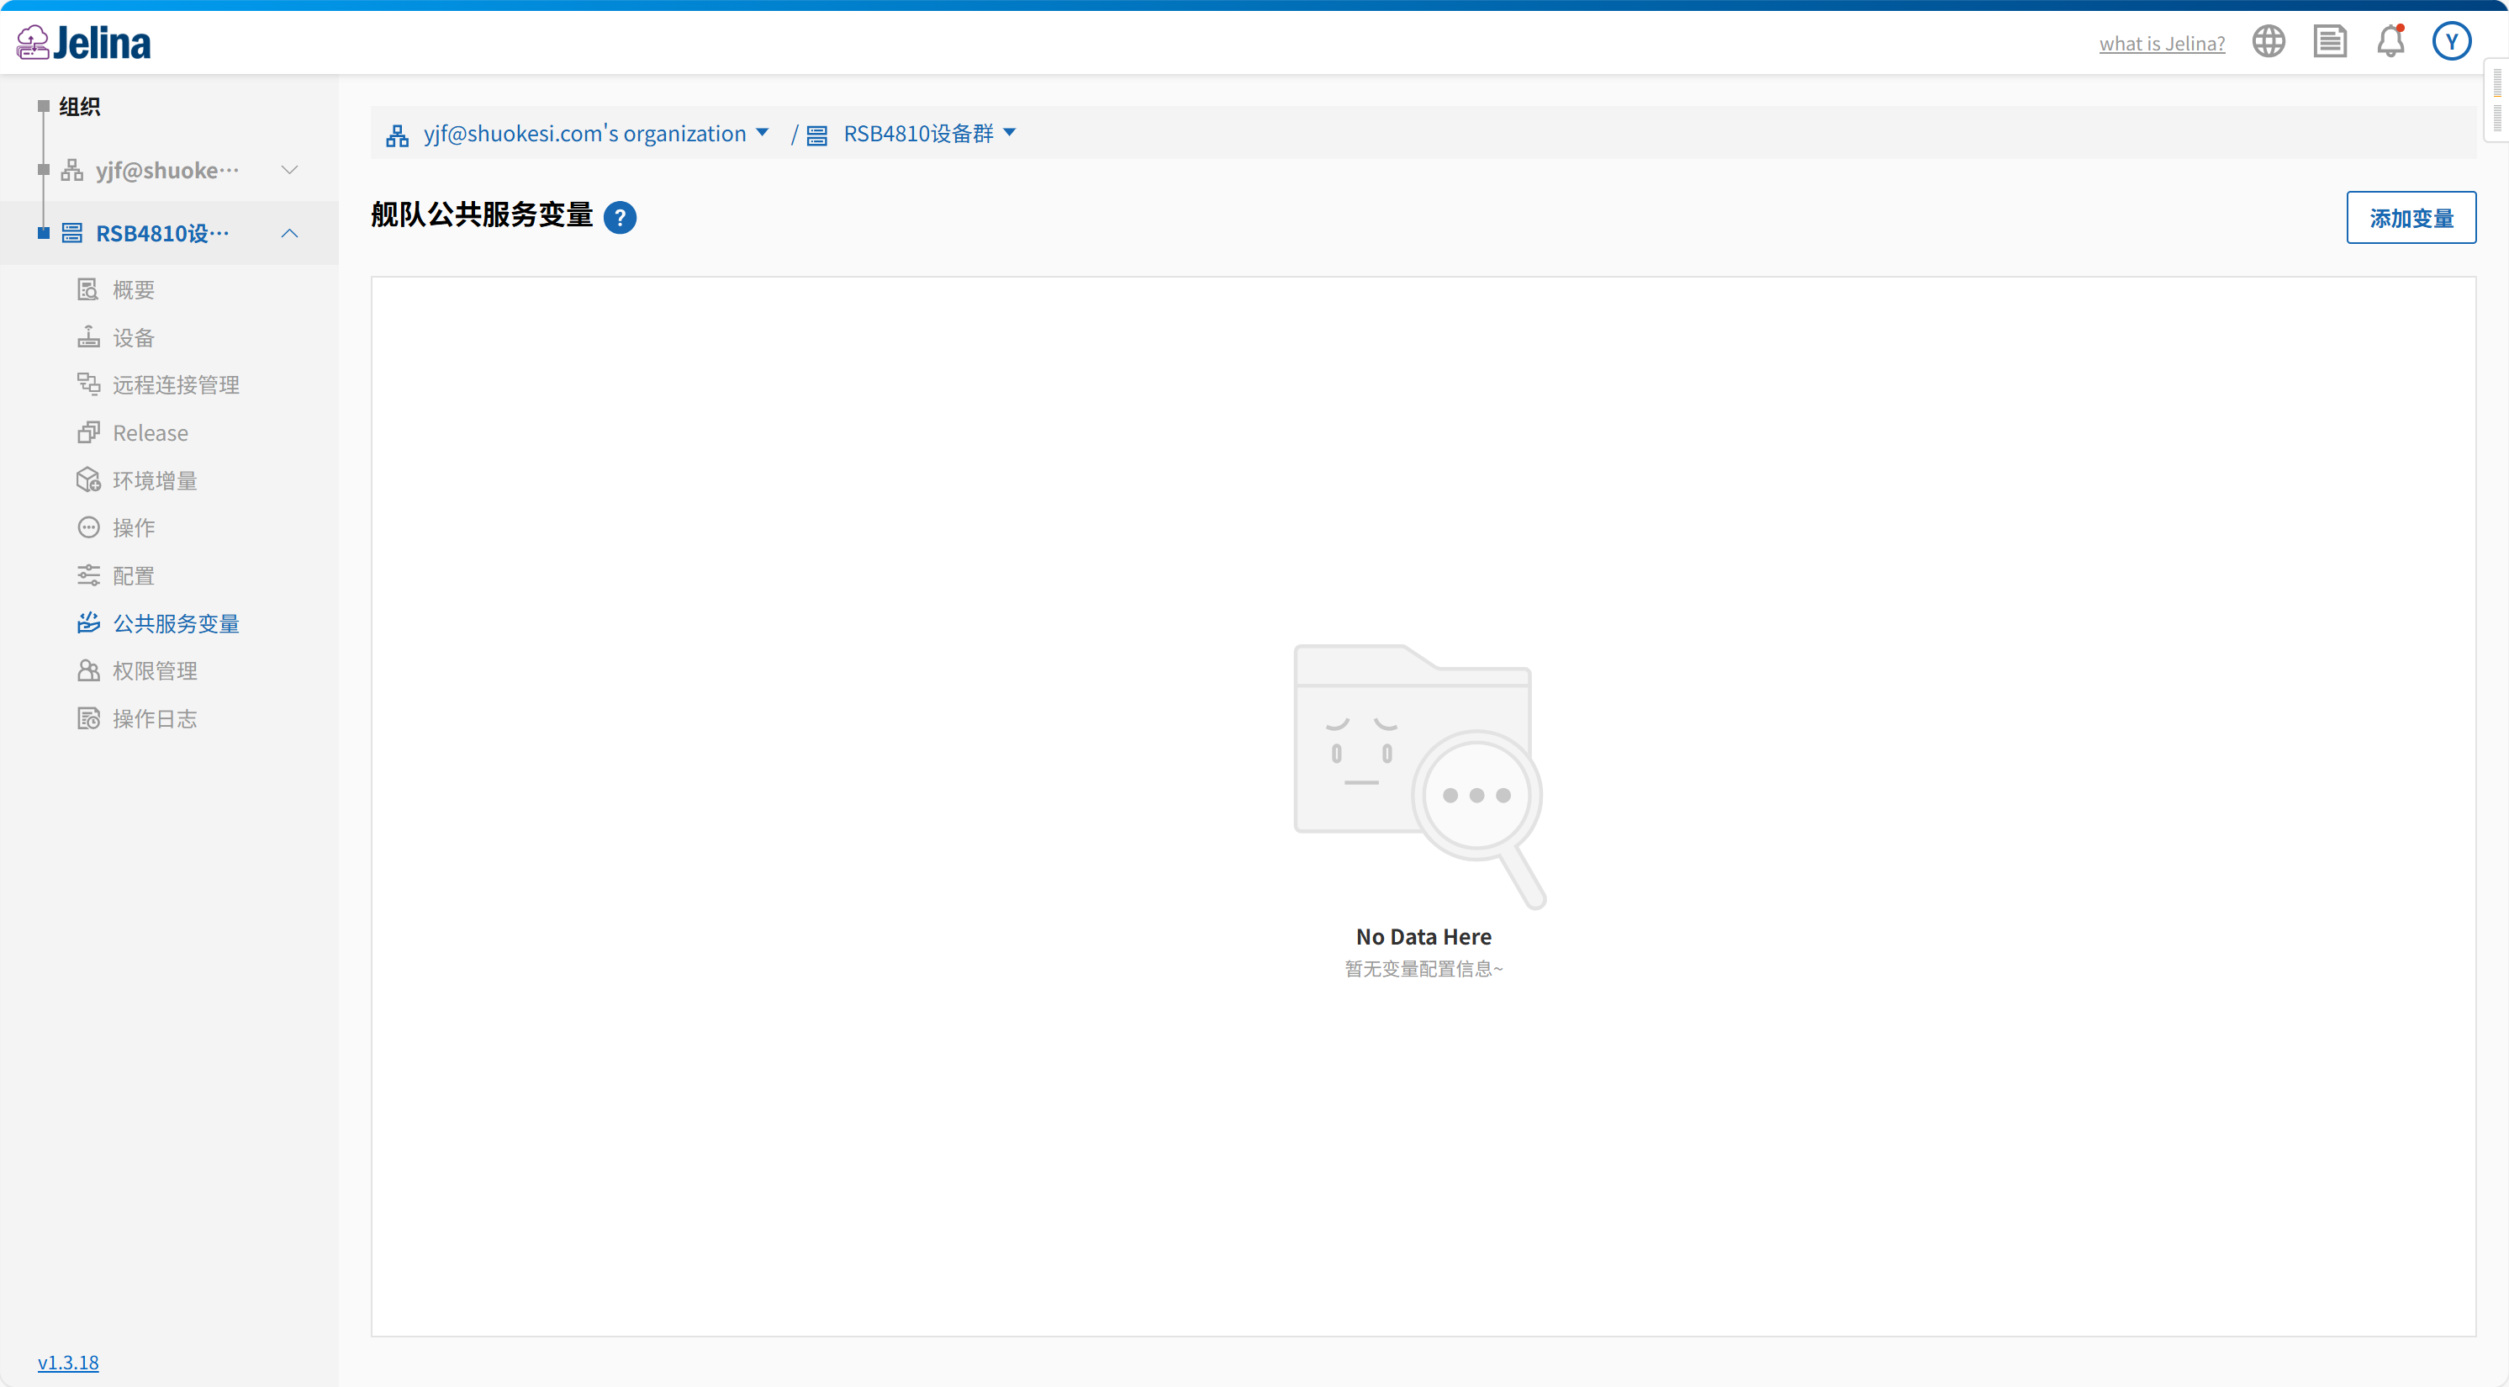This screenshot has height=1387, width=2509.
Task: Open the documentation page icon
Action: (x=2329, y=42)
